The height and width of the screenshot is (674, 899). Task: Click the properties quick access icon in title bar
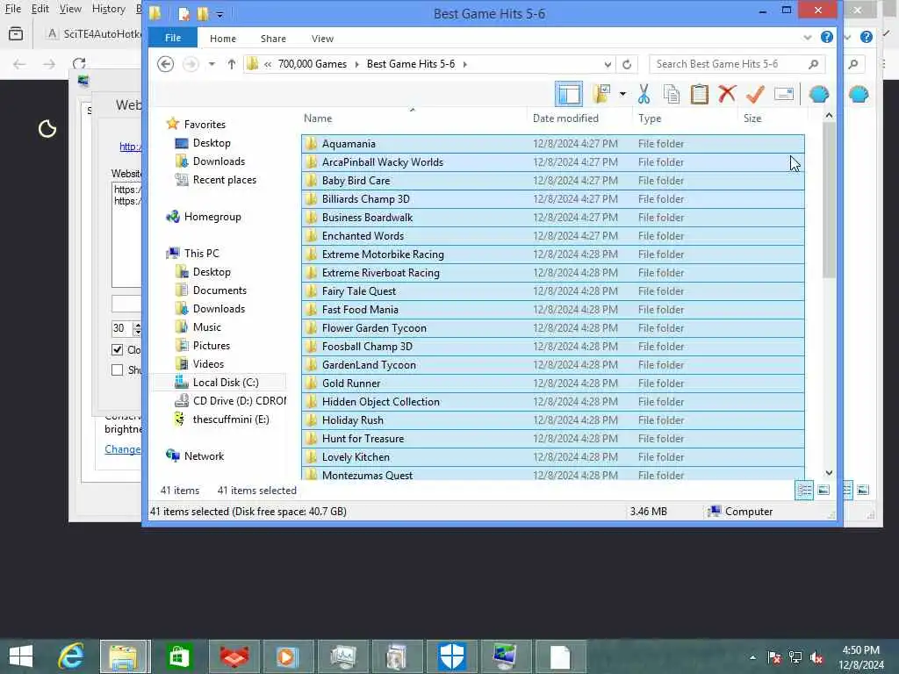tap(183, 14)
